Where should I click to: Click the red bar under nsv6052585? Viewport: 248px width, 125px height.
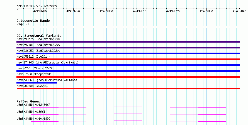pyautogui.click(x=128, y=89)
